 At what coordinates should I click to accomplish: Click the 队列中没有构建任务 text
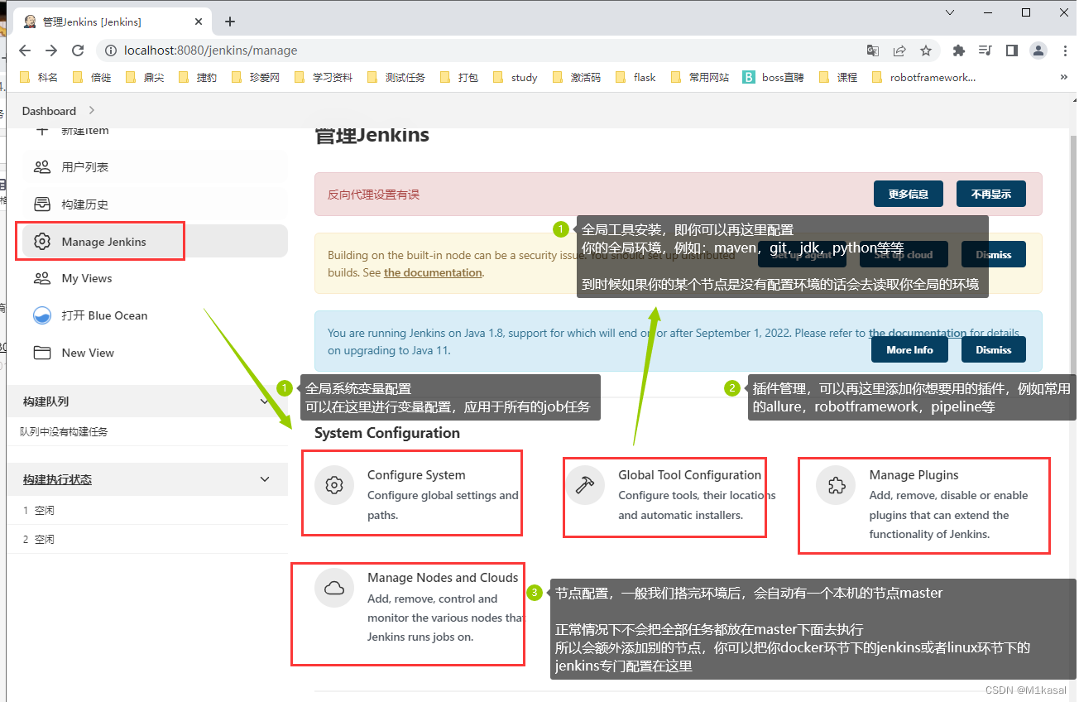coord(65,431)
